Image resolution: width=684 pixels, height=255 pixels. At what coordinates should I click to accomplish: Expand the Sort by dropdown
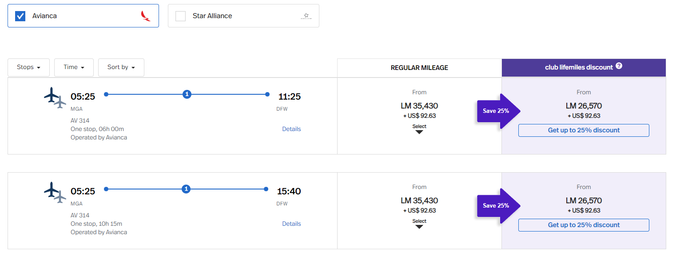[121, 67]
